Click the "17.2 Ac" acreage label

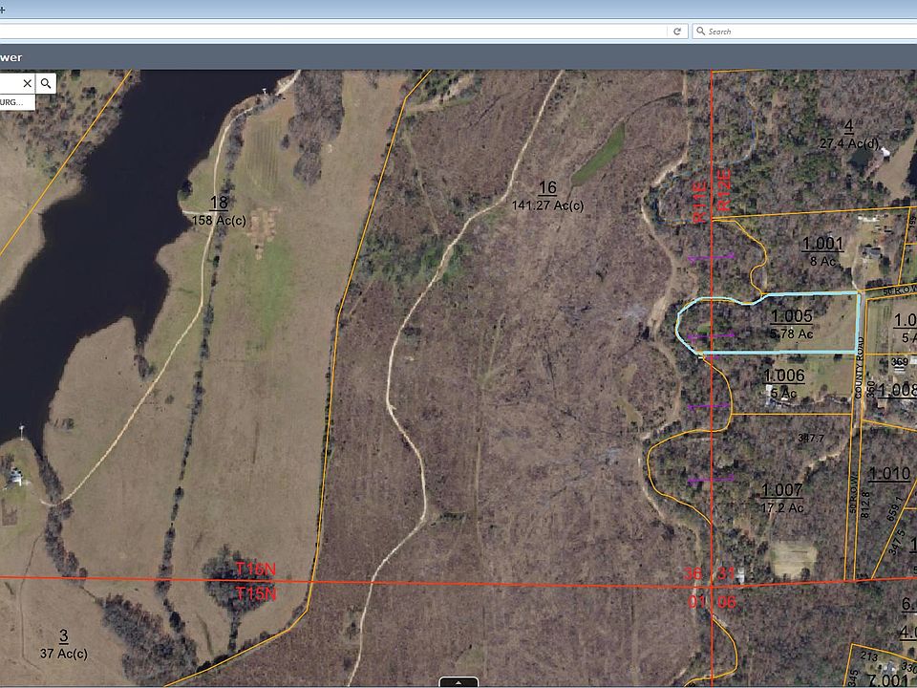[782, 507]
